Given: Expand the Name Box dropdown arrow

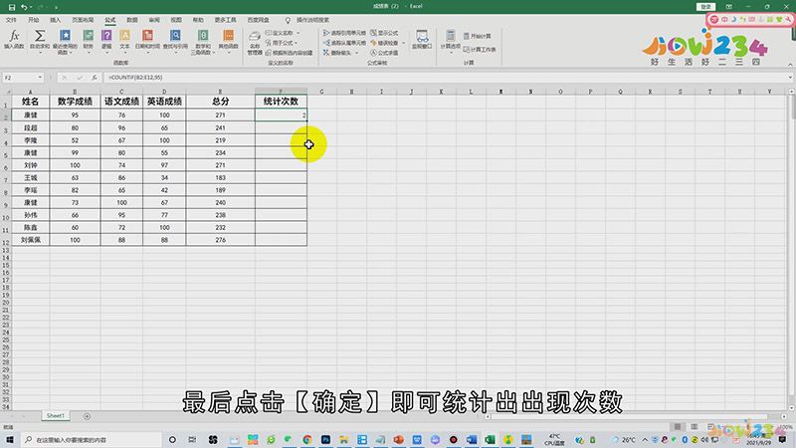Looking at the screenshot, I should coord(40,78).
